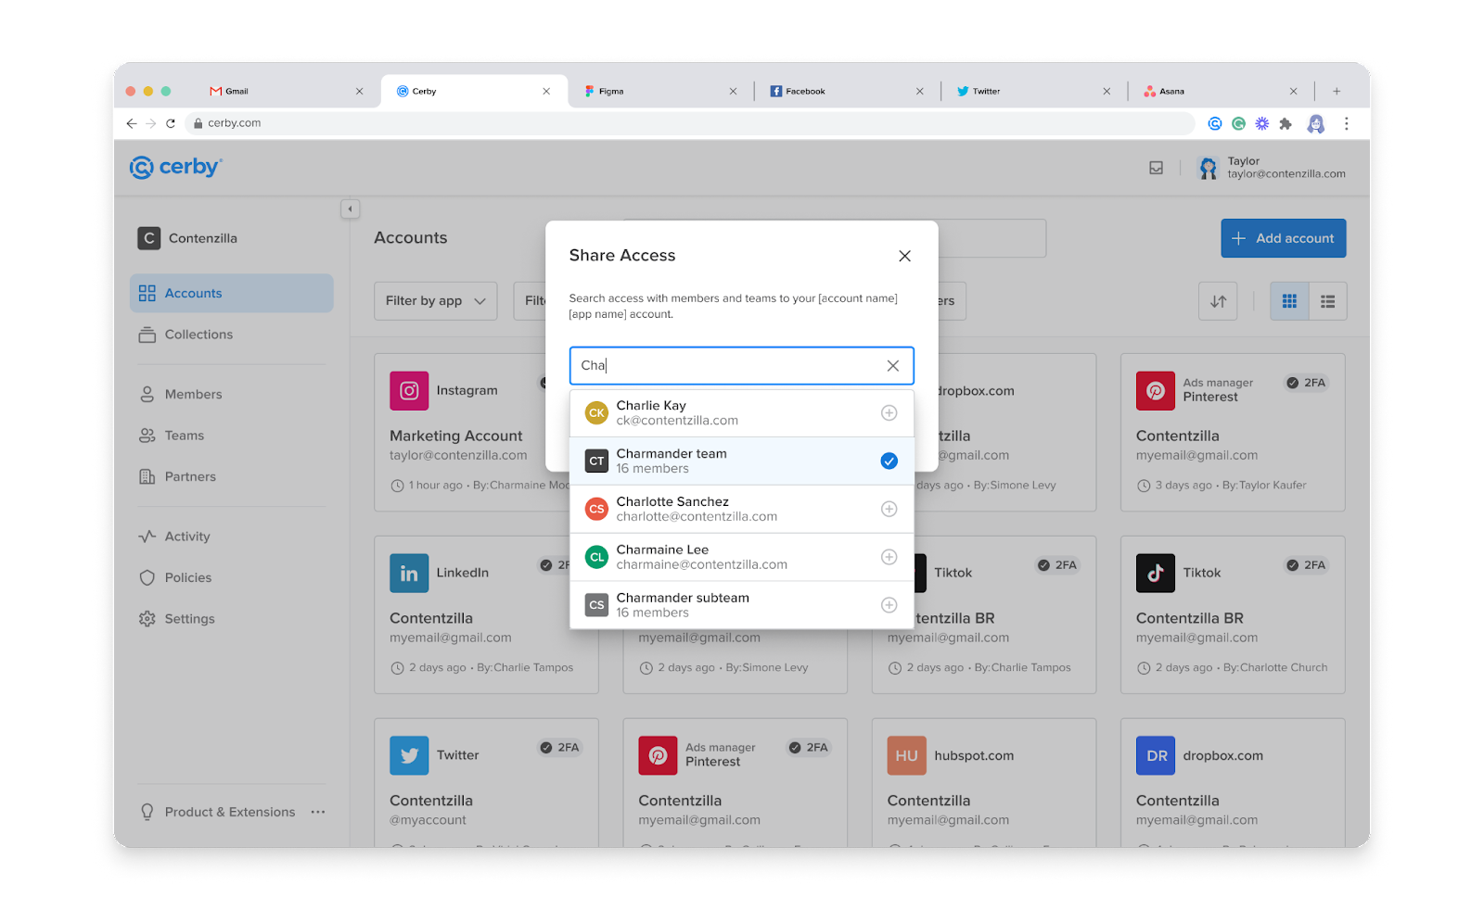Open more options next to Product & Extensions

point(318,813)
